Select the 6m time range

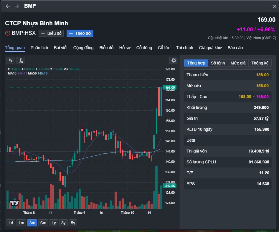[x=43, y=223]
